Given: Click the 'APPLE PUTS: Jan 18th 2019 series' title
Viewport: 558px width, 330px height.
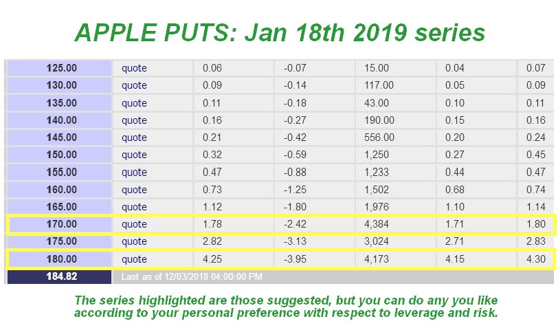Looking at the screenshot, I should pyautogui.click(x=279, y=32).
